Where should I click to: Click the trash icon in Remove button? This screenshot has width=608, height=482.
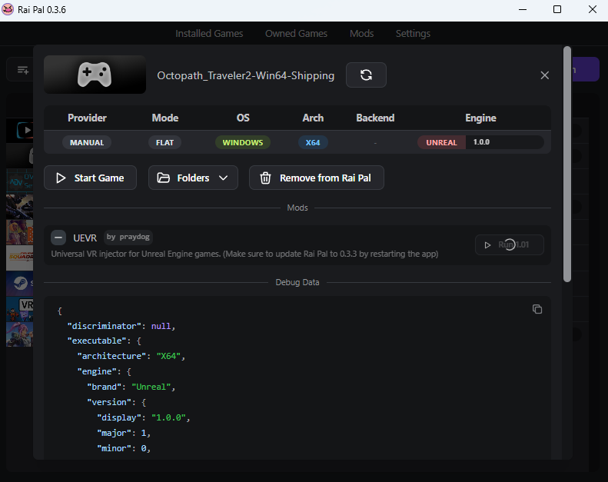265,178
